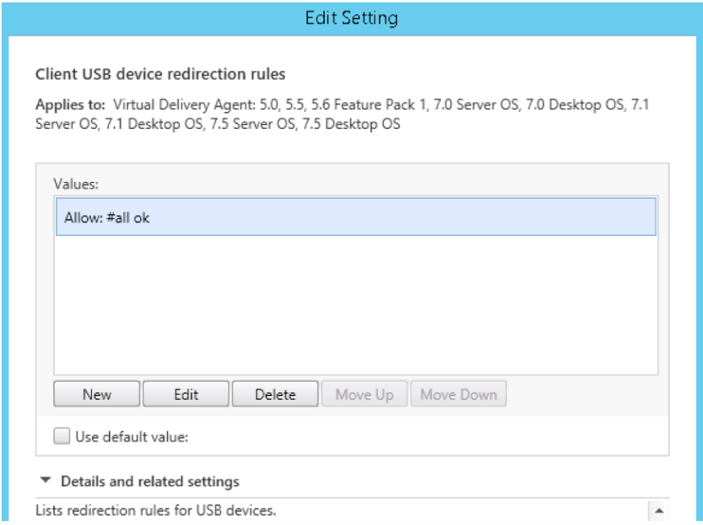Screen dimensions: 703x525
Task: Click the New button to add a rule
Action: (97, 395)
